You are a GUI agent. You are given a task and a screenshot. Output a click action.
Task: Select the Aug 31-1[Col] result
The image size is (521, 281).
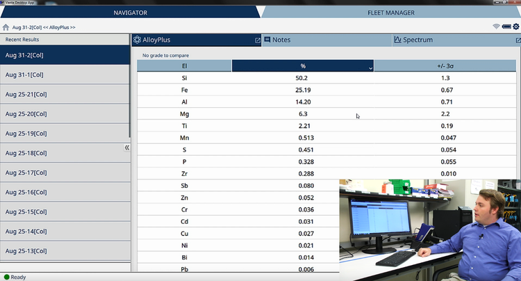(64, 74)
